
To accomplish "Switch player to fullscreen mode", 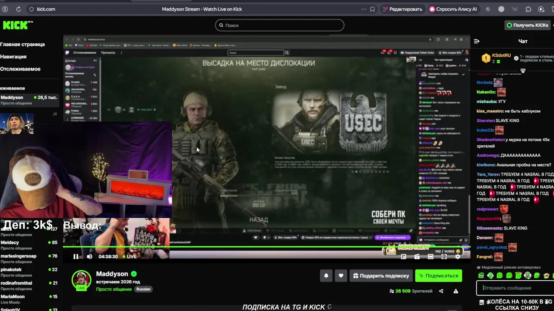I will (444, 257).
